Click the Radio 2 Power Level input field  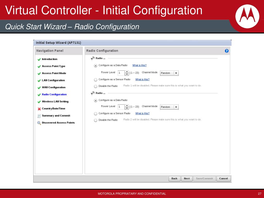pyautogui.click(x=121, y=107)
